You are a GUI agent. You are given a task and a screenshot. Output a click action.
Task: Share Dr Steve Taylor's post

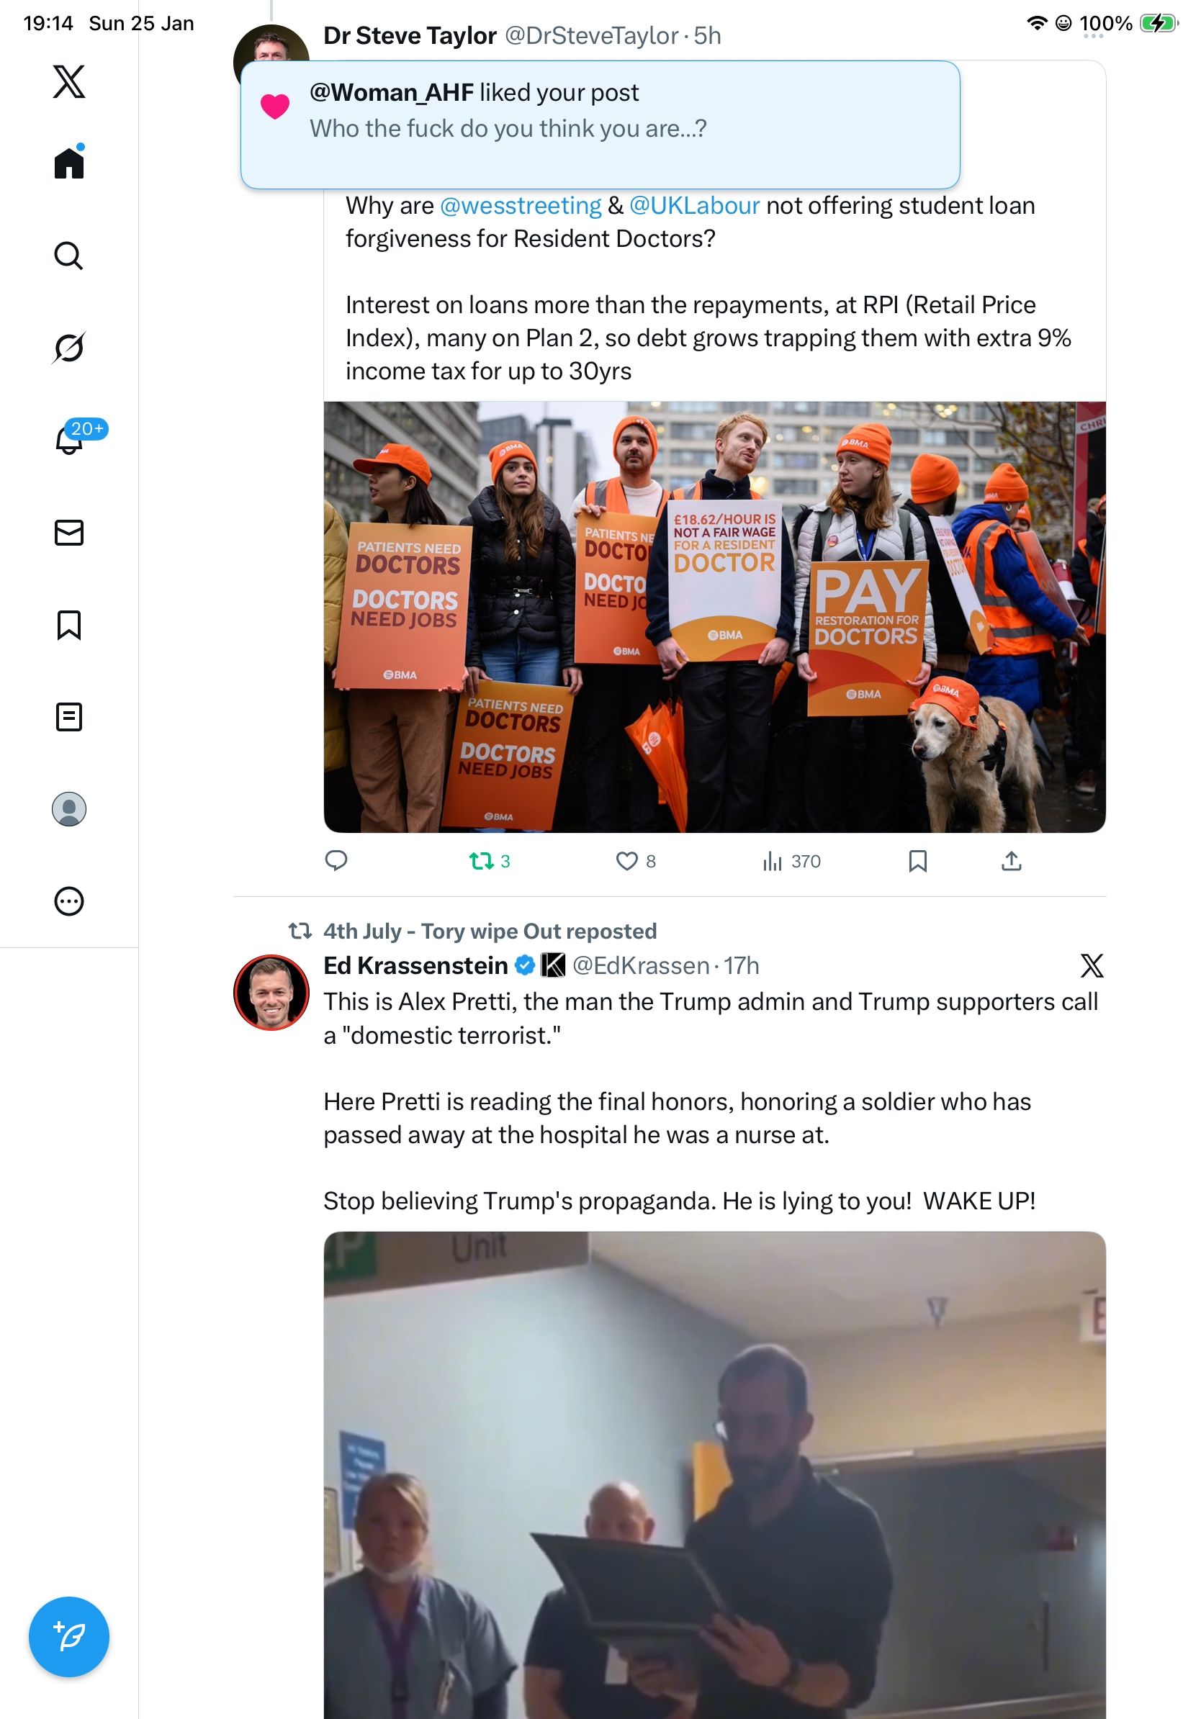1011,861
